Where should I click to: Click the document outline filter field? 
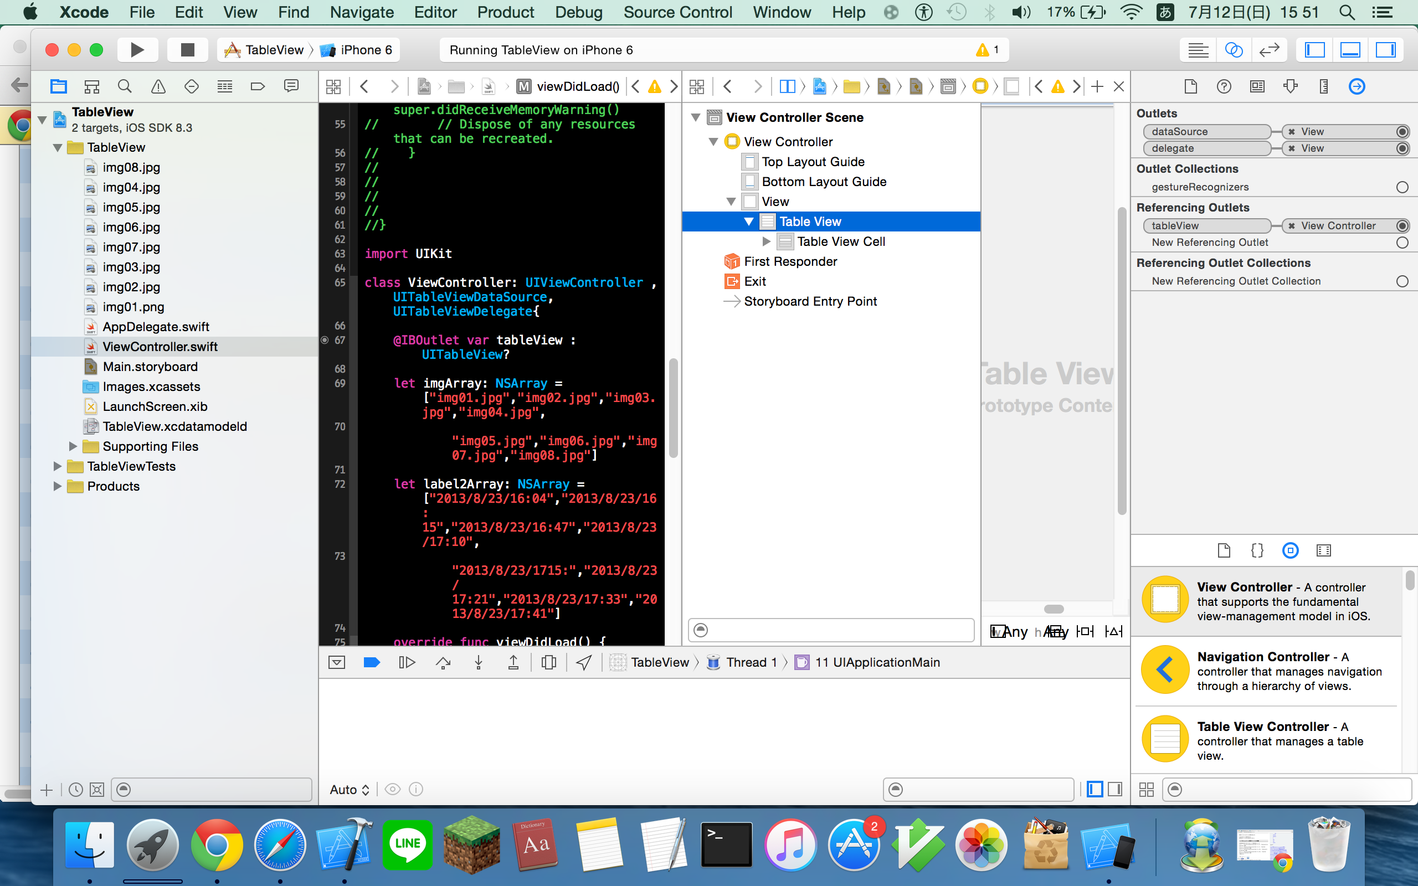coord(831,630)
